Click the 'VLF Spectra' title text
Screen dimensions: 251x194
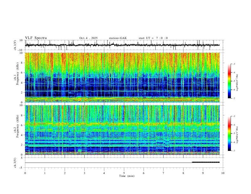(36, 38)
